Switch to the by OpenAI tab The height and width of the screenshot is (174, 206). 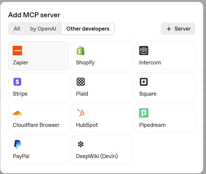click(x=43, y=29)
